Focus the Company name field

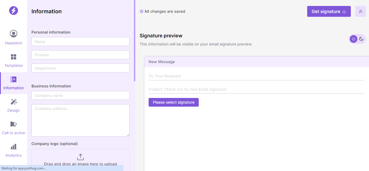(81, 96)
